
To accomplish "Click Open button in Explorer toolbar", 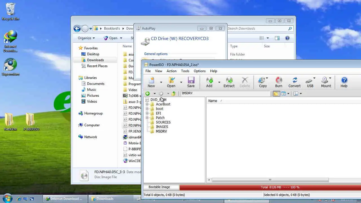I will coord(113,38).
